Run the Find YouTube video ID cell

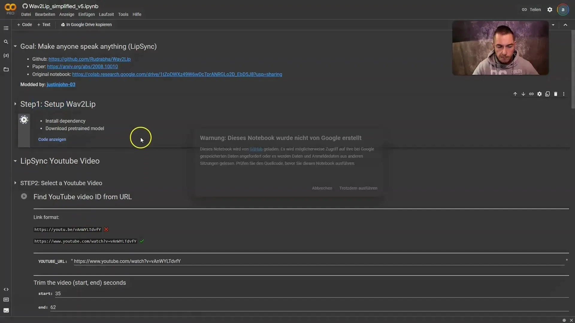pos(24,196)
